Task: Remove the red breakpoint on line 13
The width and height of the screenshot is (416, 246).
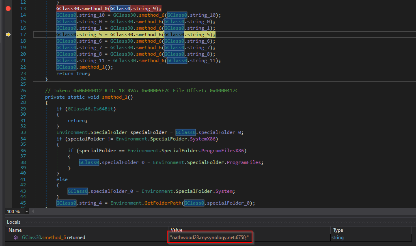Action: click(8, 9)
